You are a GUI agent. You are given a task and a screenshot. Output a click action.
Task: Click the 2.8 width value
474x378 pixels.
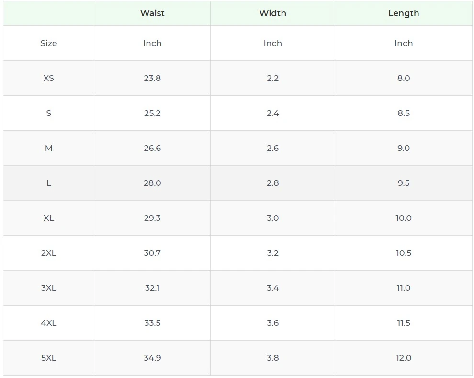[272, 183]
